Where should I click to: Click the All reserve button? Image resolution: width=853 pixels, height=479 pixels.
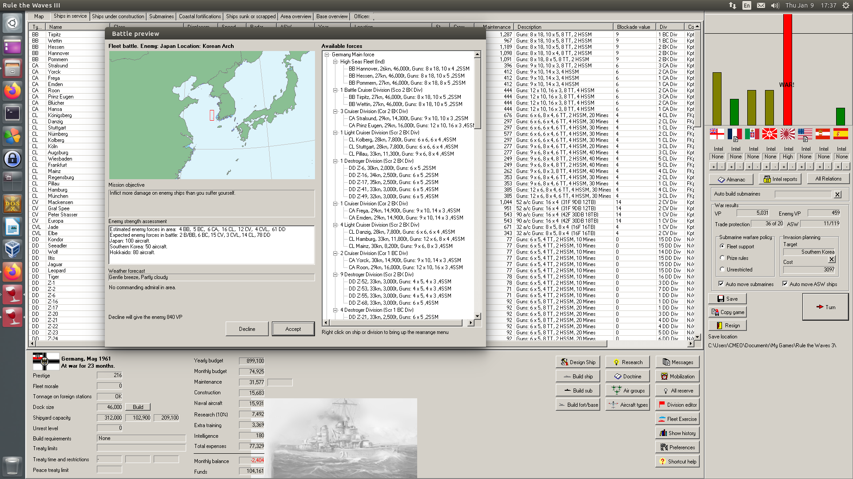coord(678,390)
